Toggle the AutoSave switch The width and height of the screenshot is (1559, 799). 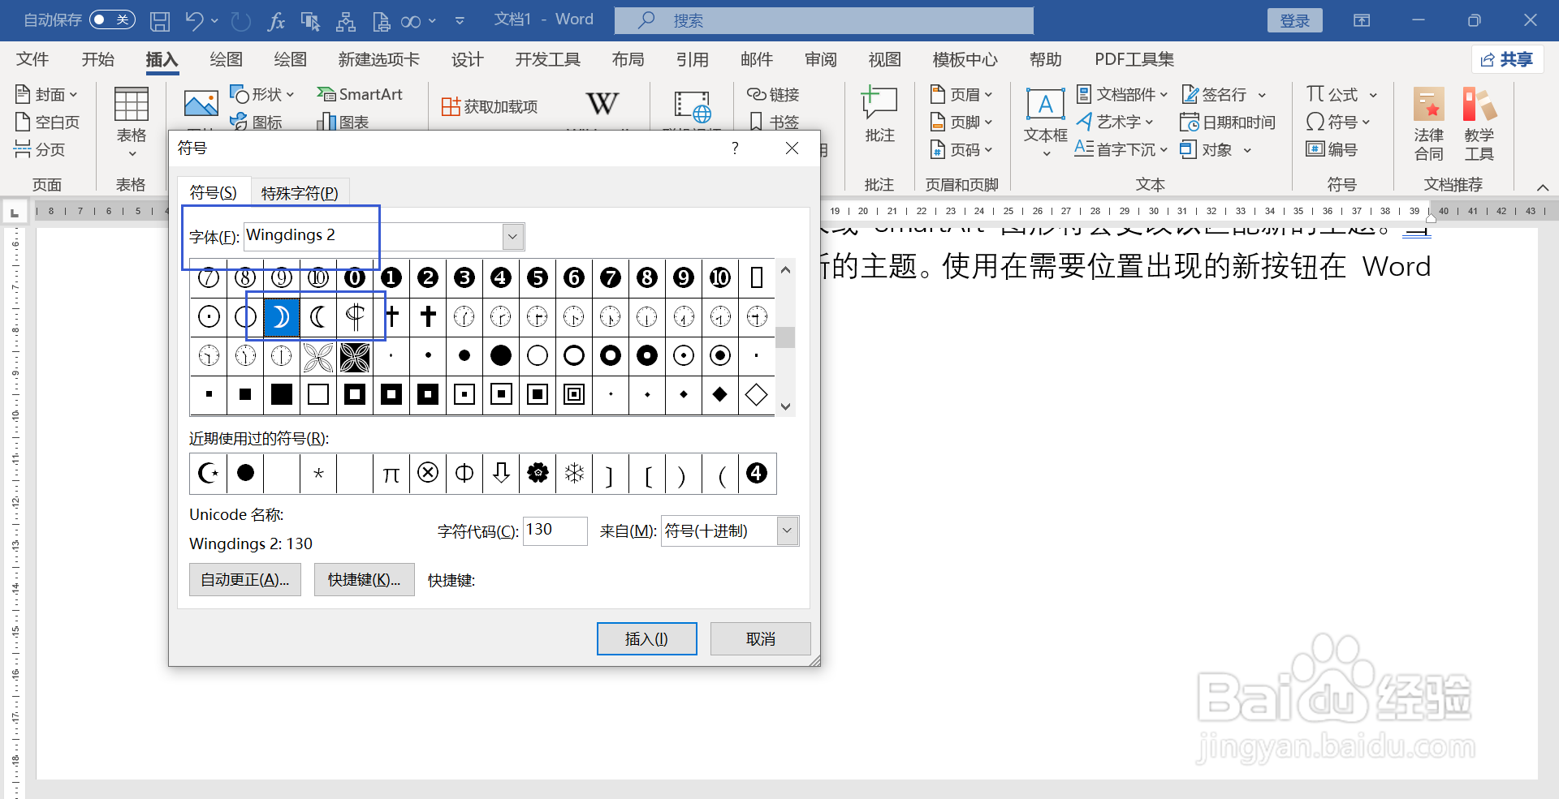point(112,19)
